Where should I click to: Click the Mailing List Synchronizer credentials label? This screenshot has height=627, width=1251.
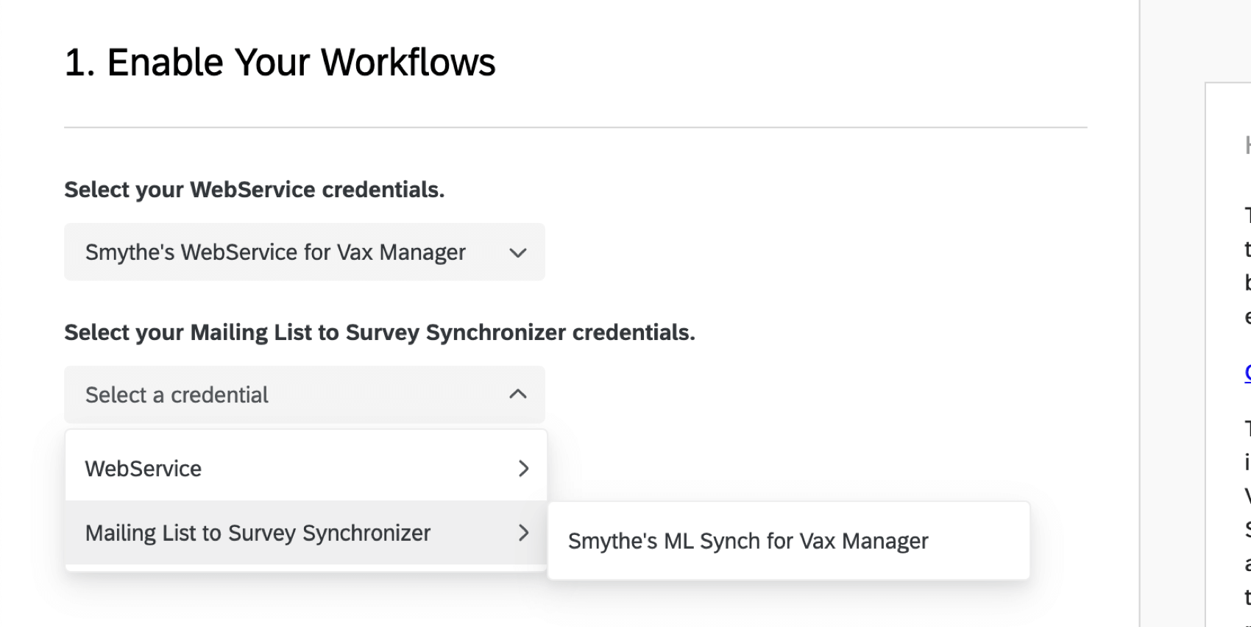click(x=379, y=333)
